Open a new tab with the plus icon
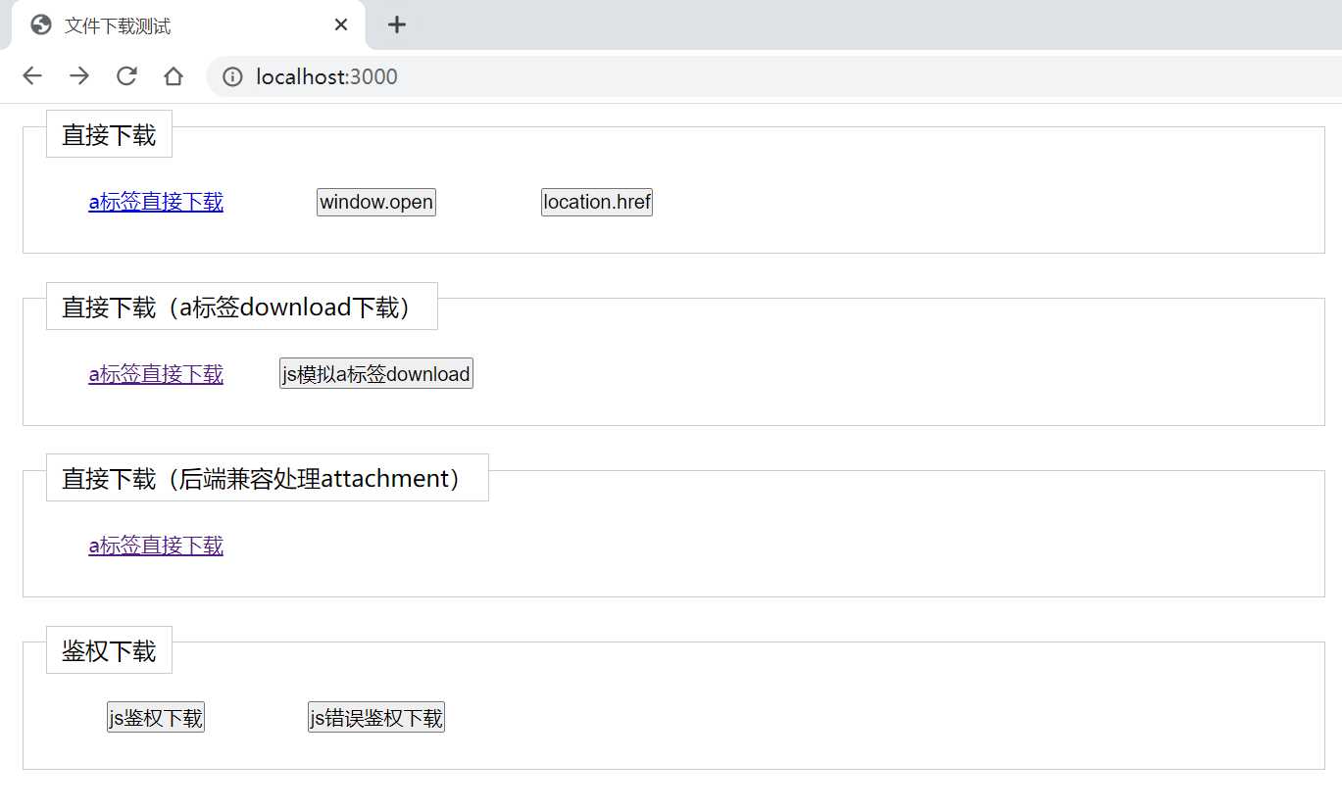This screenshot has width=1342, height=808. 396,24
